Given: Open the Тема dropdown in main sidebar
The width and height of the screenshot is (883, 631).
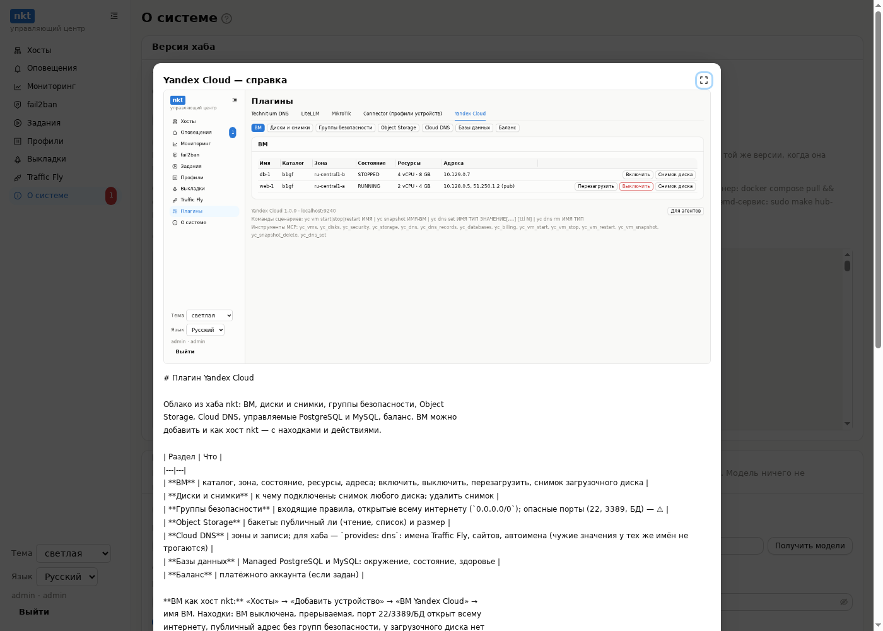Looking at the screenshot, I should click(74, 553).
